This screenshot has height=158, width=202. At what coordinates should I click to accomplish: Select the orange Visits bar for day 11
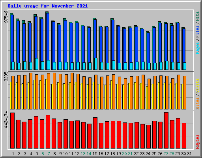pos(72,91)
